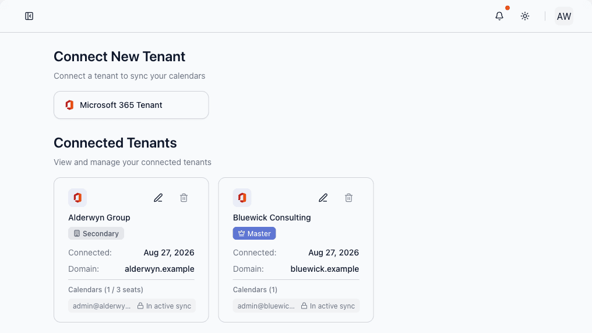Open the notifications bell
The height and width of the screenshot is (333, 592).
pyautogui.click(x=499, y=16)
